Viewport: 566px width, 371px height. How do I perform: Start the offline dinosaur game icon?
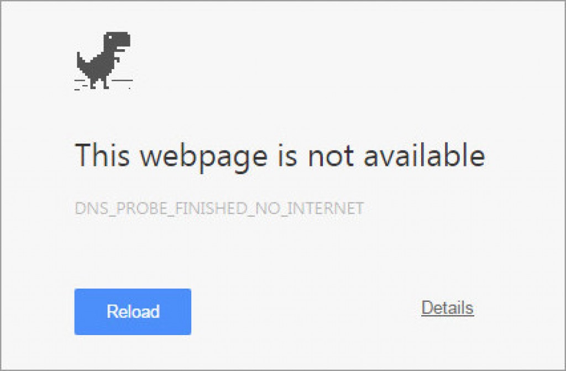pos(103,60)
